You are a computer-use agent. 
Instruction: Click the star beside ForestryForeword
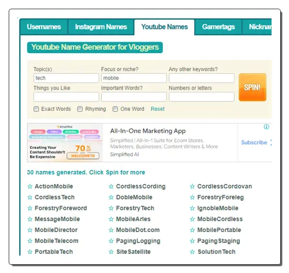[x=30, y=208]
